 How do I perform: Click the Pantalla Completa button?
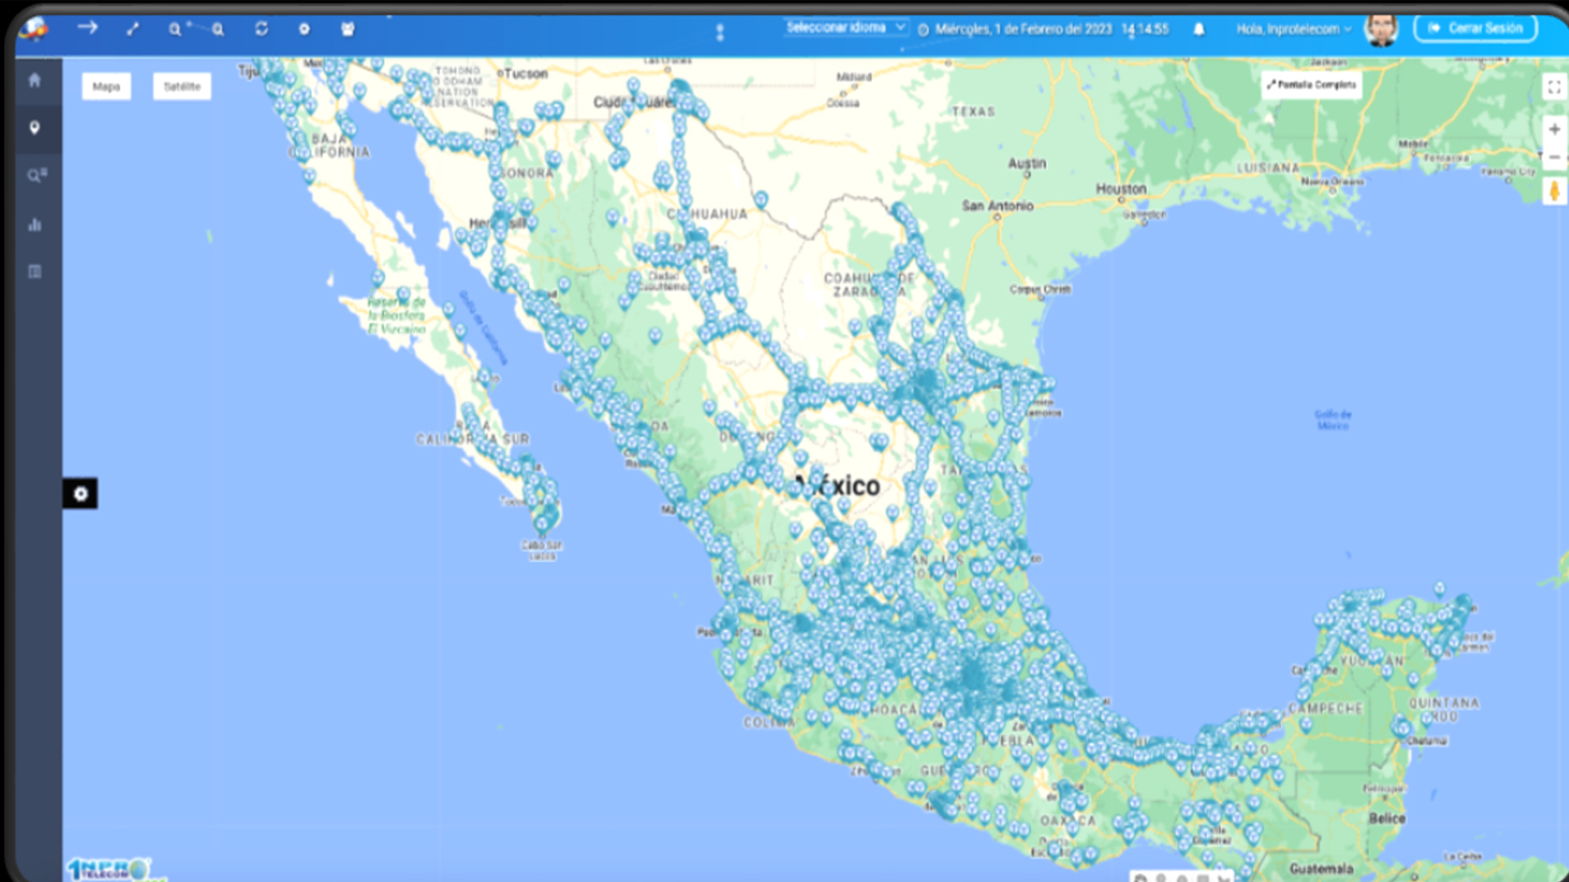(x=1312, y=85)
